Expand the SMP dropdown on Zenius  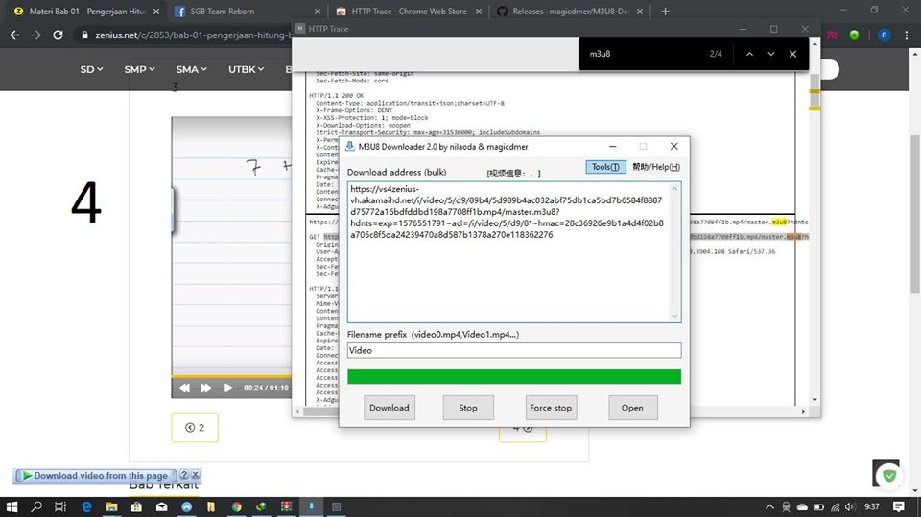pos(139,69)
